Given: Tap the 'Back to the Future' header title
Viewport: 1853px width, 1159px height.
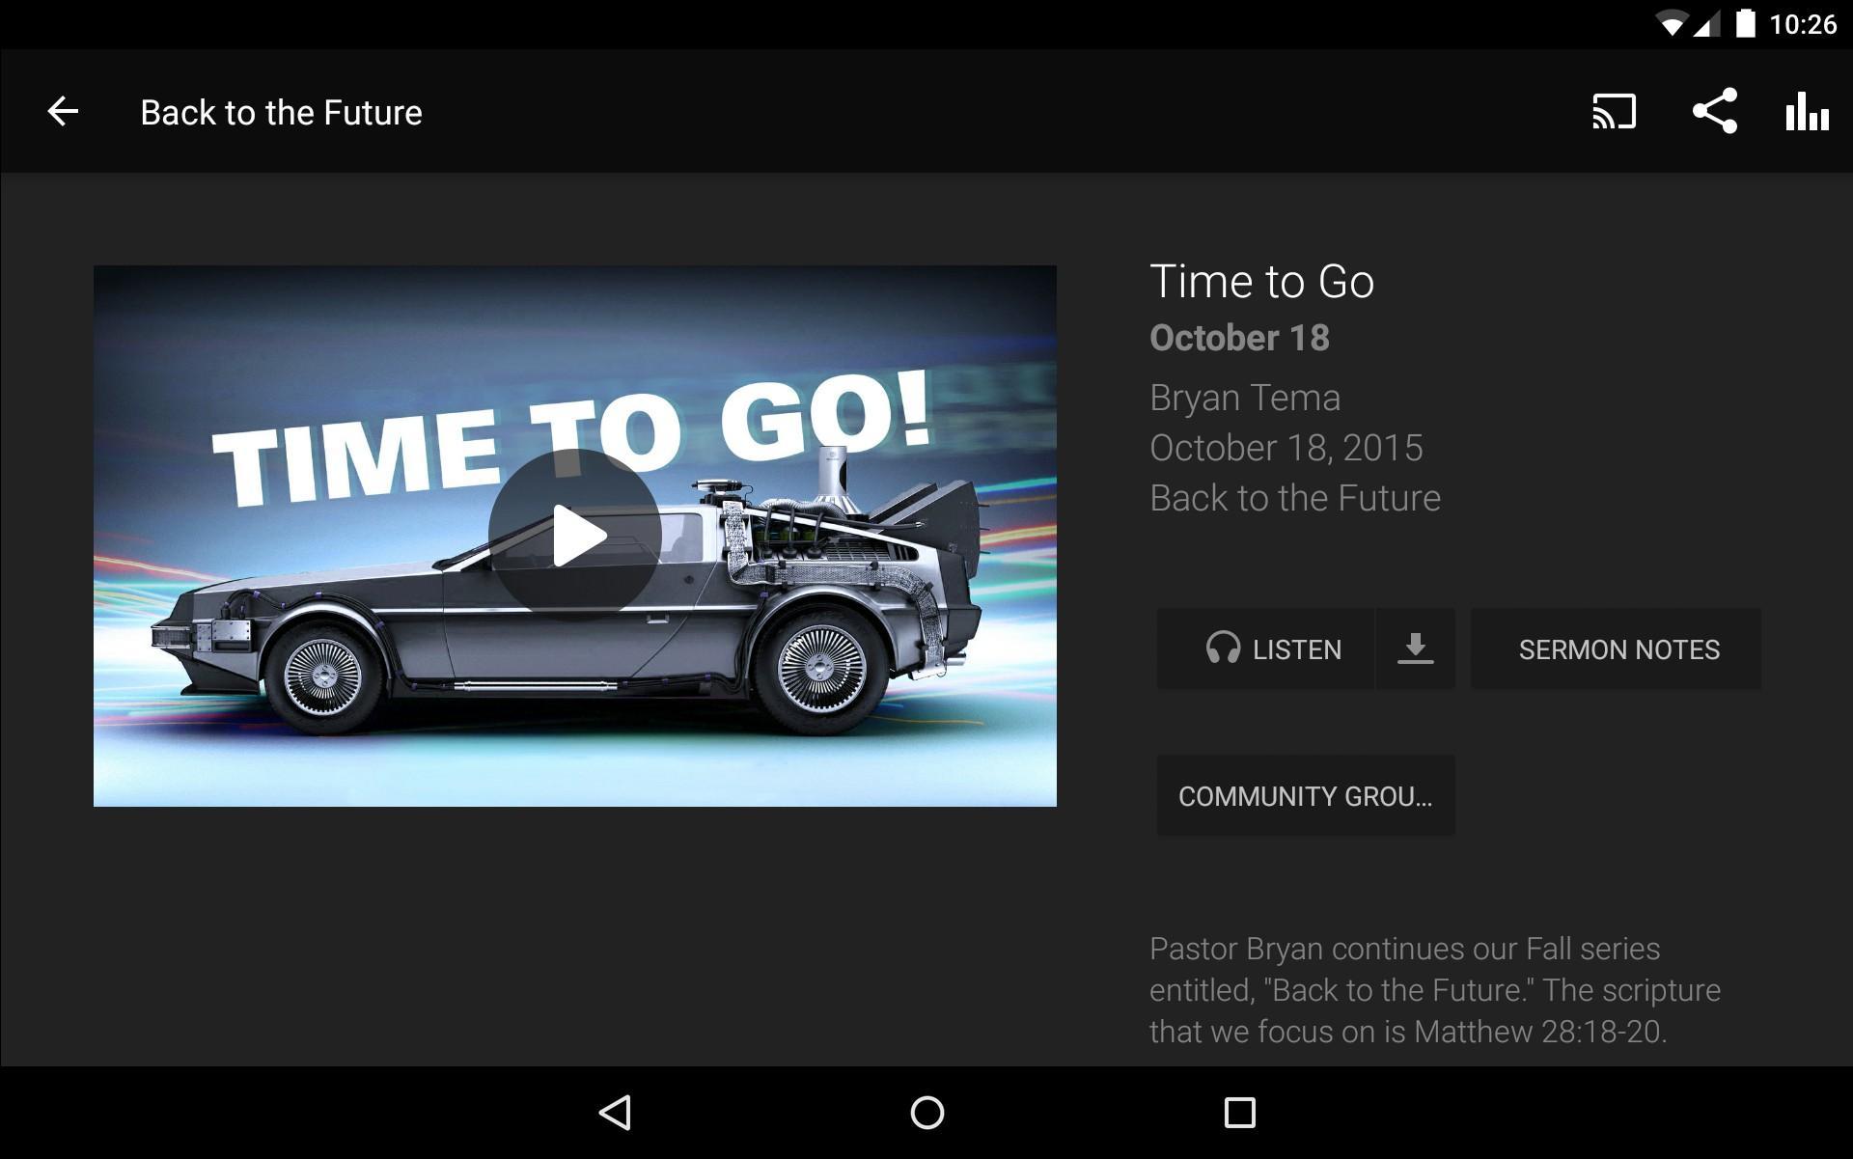Looking at the screenshot, I should click(281, 113).
